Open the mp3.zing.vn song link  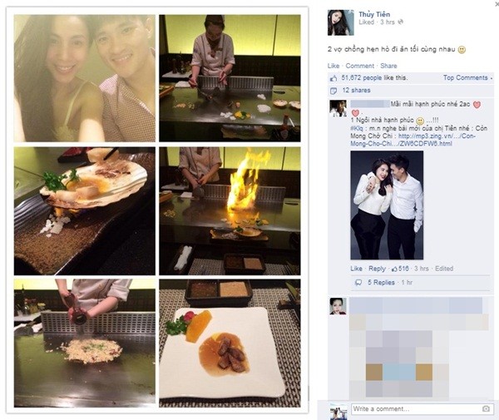(413, 140)
